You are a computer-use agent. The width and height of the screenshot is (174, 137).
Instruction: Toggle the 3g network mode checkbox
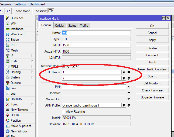pos(63,66)
